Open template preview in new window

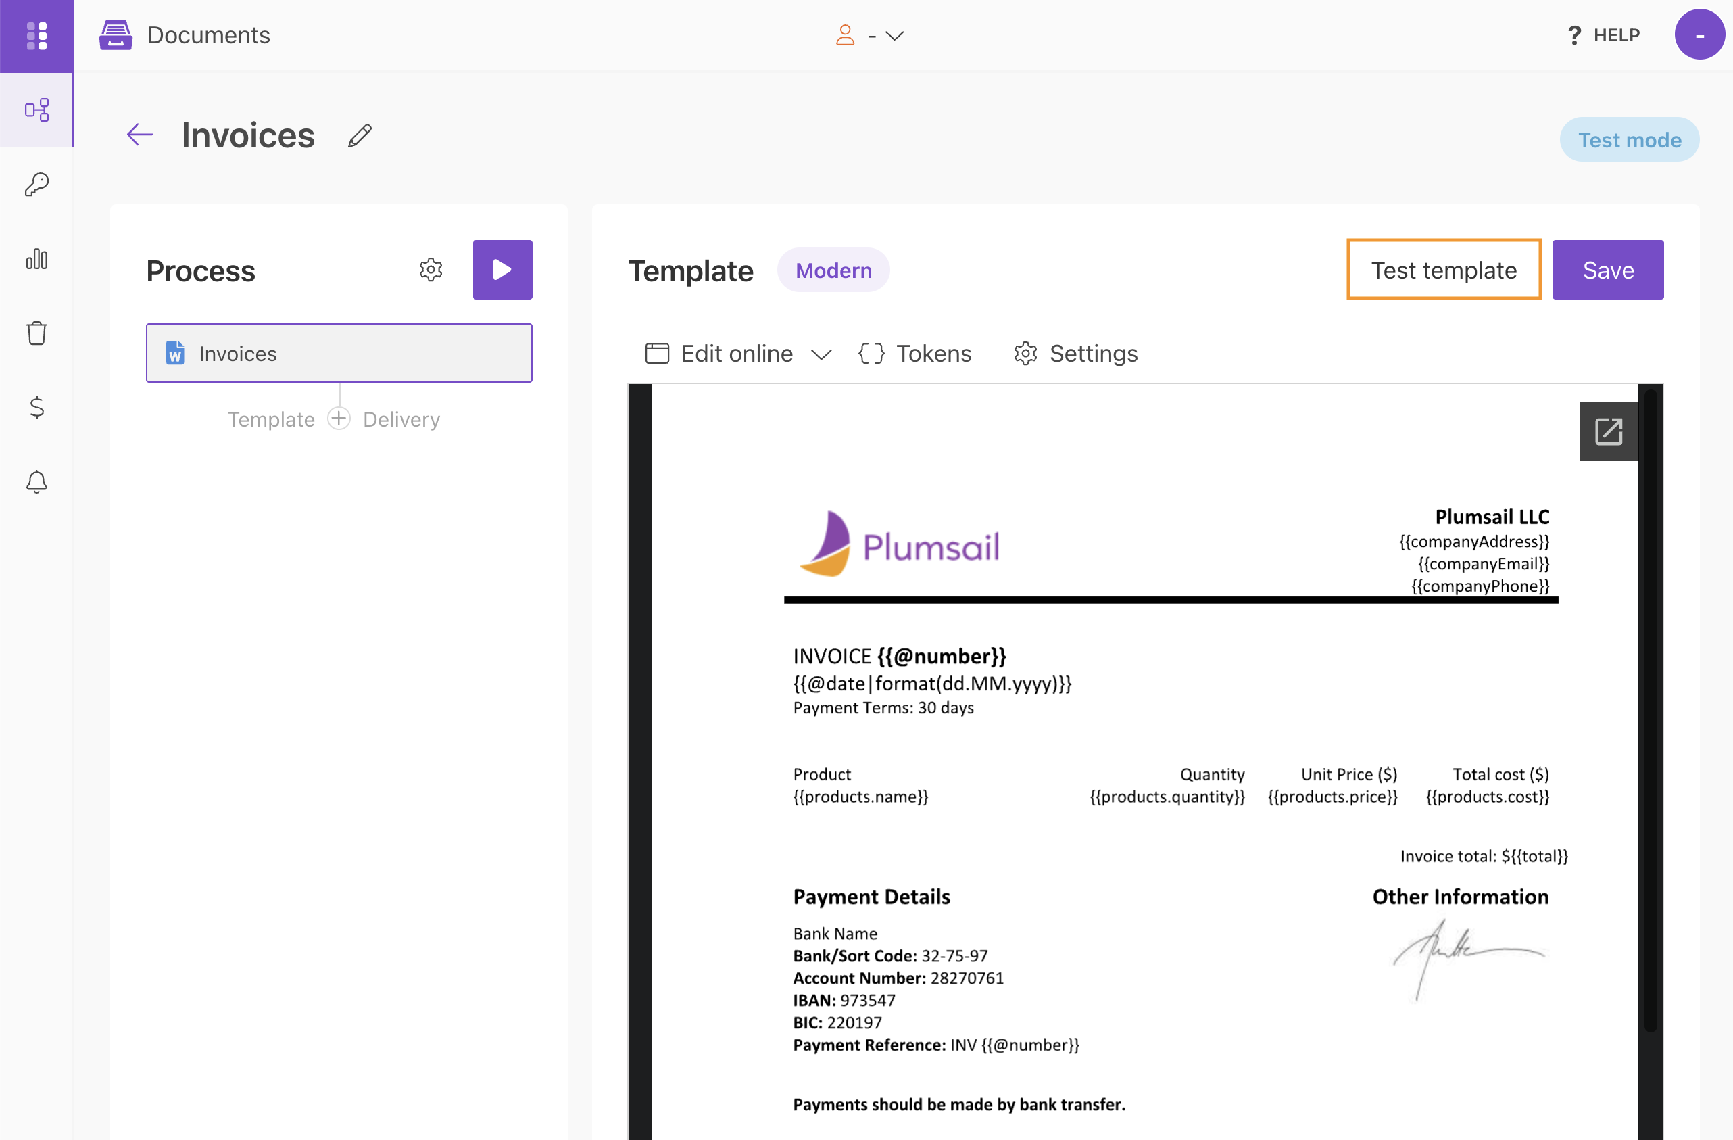1609,431
